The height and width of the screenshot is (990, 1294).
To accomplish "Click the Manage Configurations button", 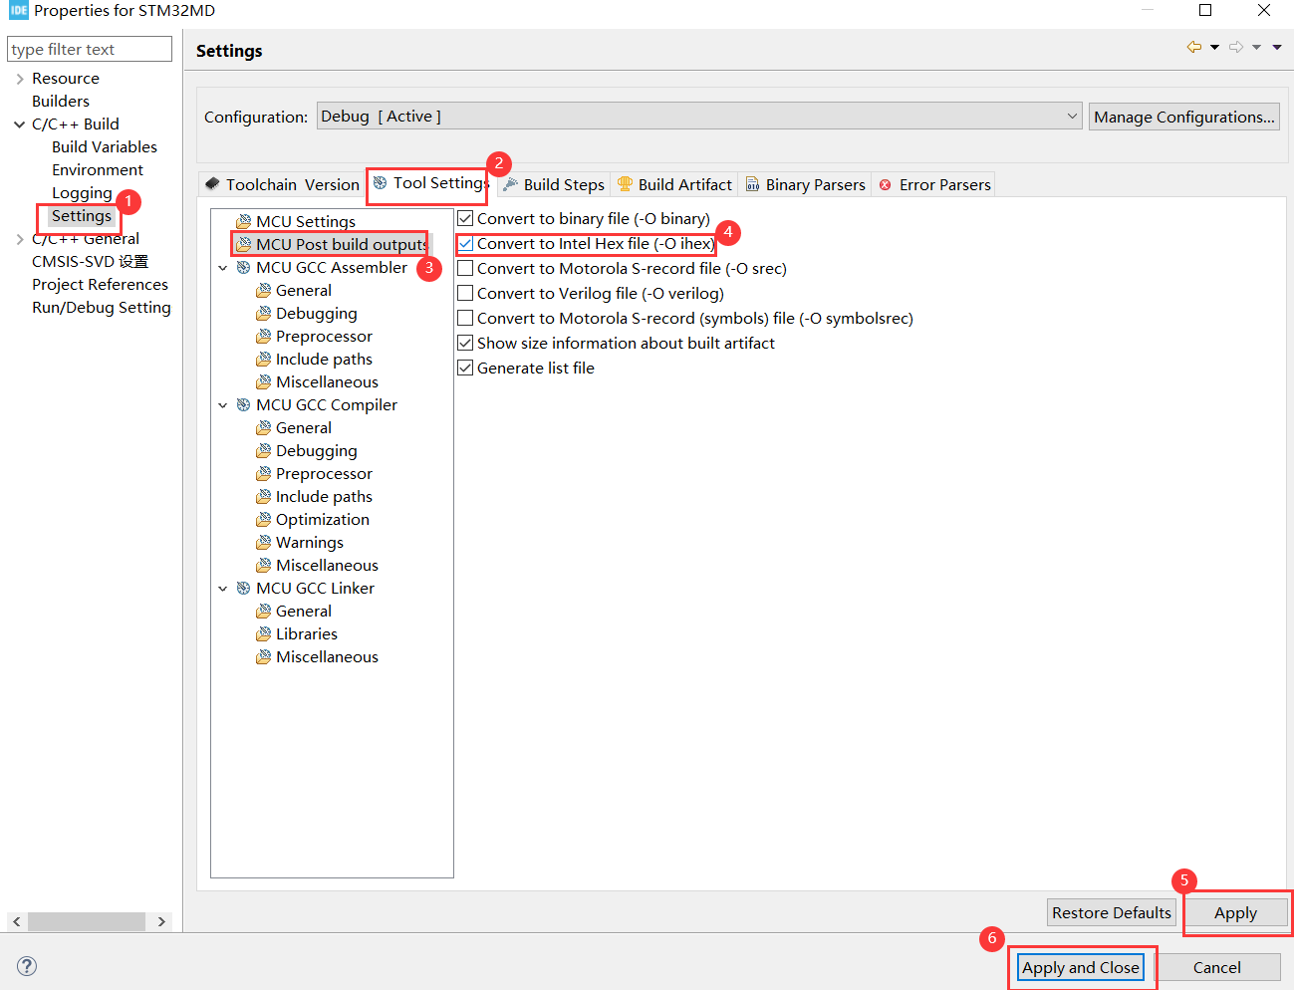I will [1184, 117].
